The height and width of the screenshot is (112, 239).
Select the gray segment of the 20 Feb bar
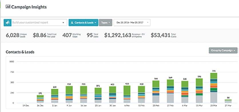[156, 99]
